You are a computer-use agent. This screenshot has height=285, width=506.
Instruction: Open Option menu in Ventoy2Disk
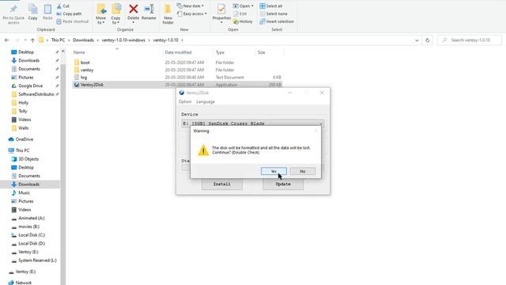(185, 102)
